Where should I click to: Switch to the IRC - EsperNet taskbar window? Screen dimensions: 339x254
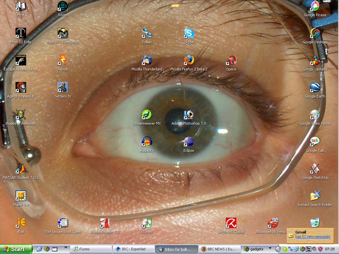point(134,249)
